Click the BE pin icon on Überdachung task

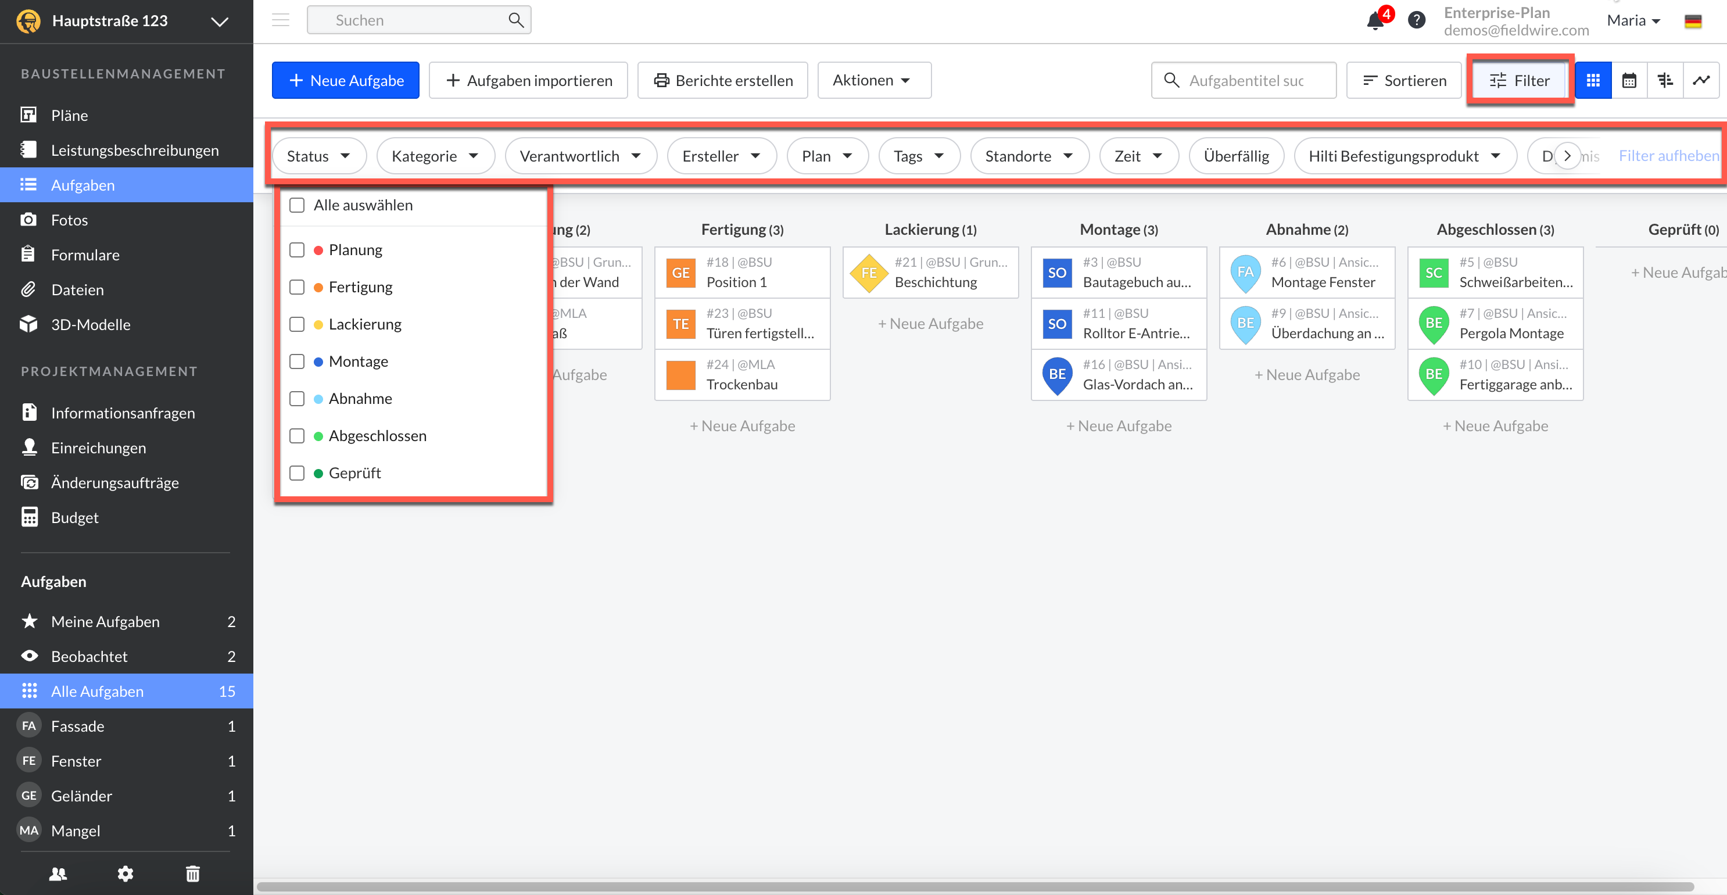(x=1246, y=324)
